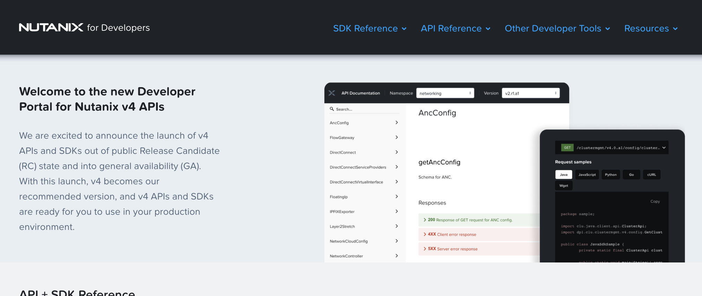Expand API Reference dropdown chevron
This screenshot has width=702, height=296.
488,29
